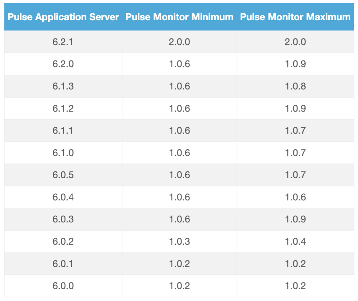Select the 6.1.1 server version cell
This screenshot has height=301, width=358.
pyautogui.click(x=63, y=130)
